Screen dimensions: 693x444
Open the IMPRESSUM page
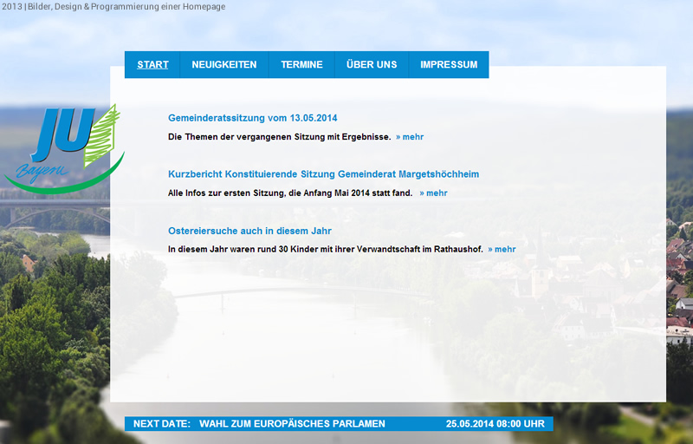click(x=449, y=64)
